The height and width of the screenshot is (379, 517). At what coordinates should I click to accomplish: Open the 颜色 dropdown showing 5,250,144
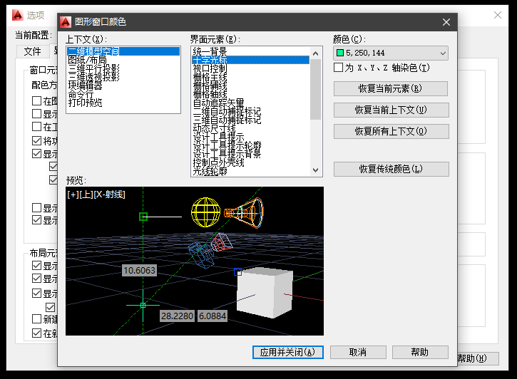click(390, 53)
